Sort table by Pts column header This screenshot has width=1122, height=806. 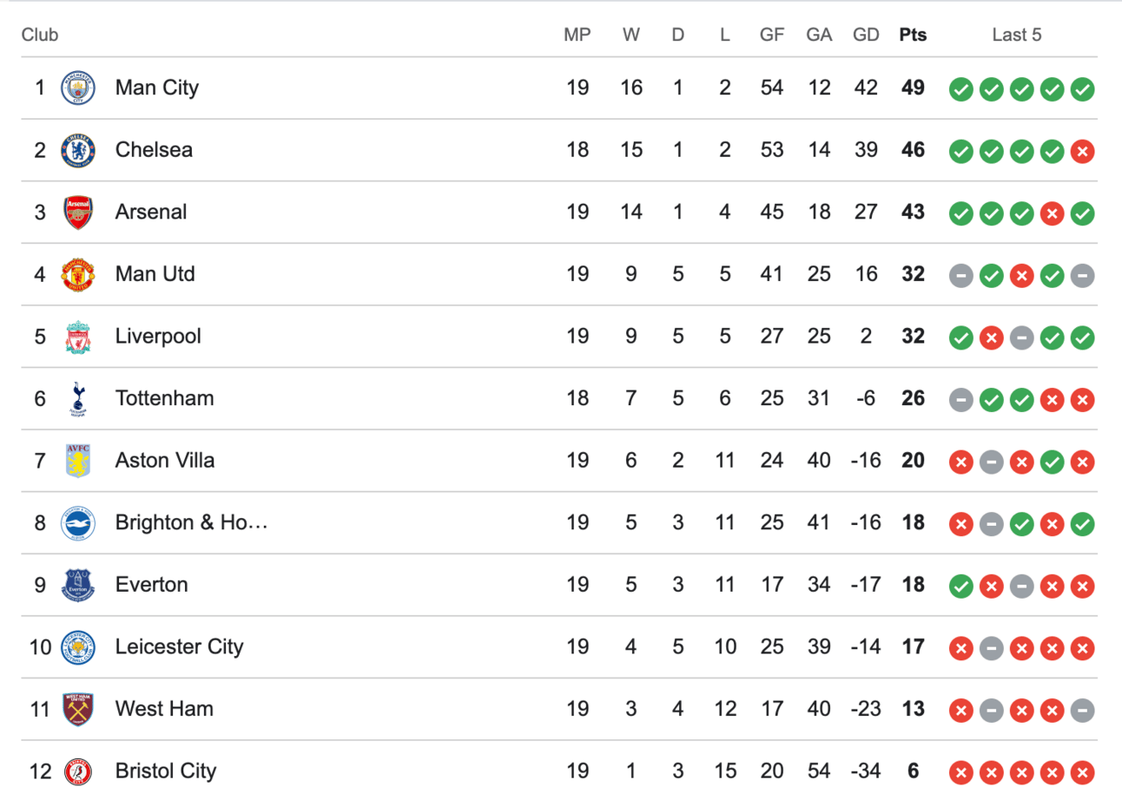coord(913,35)
